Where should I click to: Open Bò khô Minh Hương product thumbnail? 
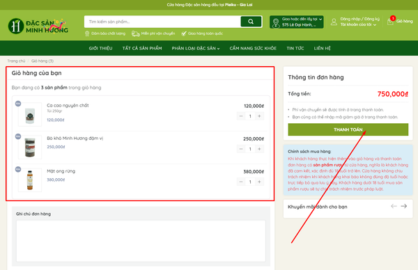pos(30,148)
